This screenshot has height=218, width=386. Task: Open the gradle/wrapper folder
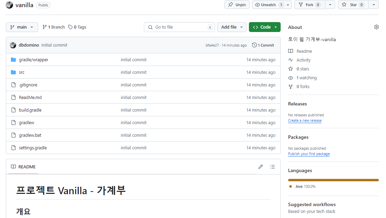[x=33, y=60]
